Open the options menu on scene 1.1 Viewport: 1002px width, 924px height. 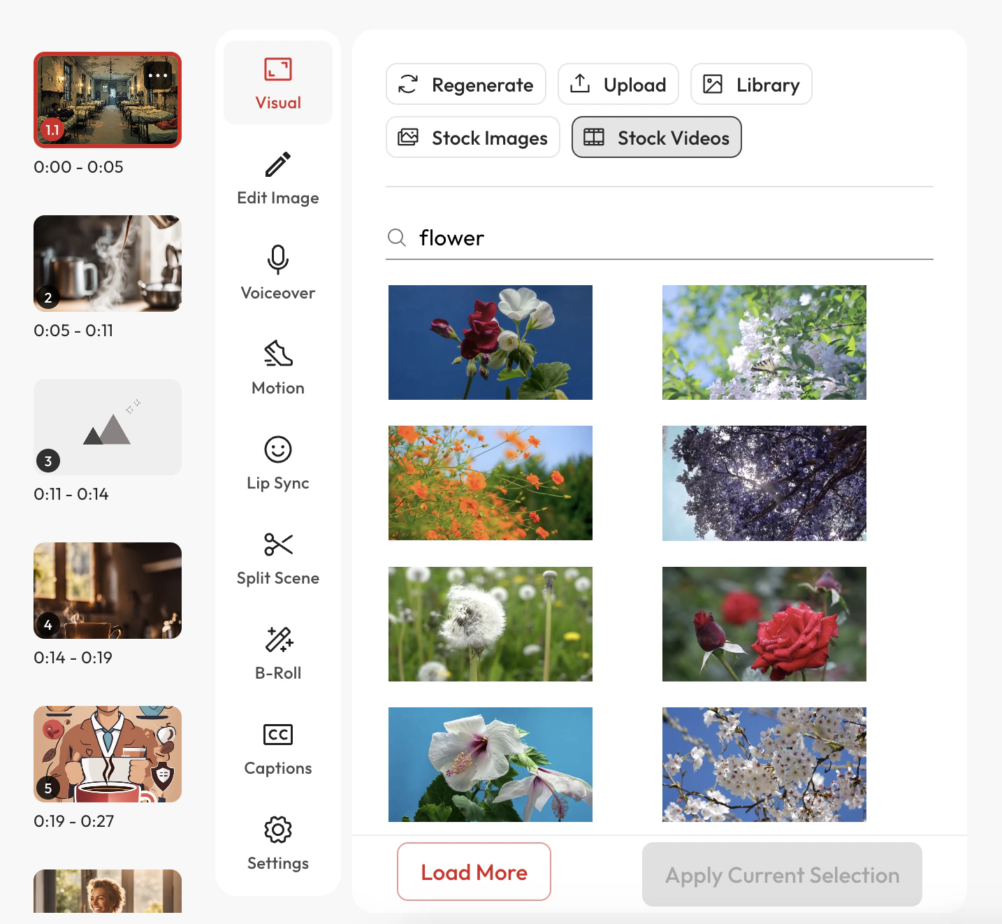point(158,75)
